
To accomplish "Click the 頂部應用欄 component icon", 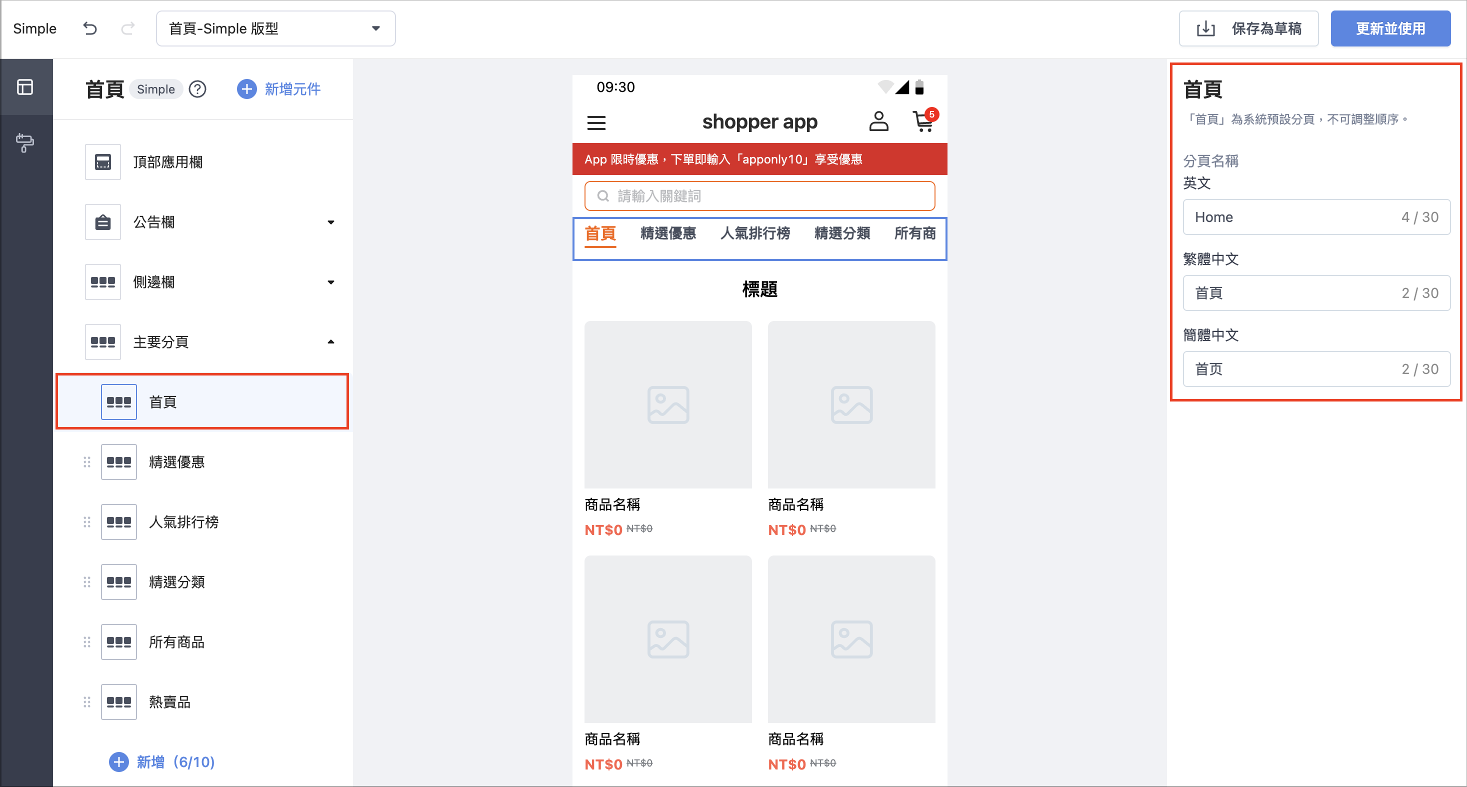I will [102, 162].
